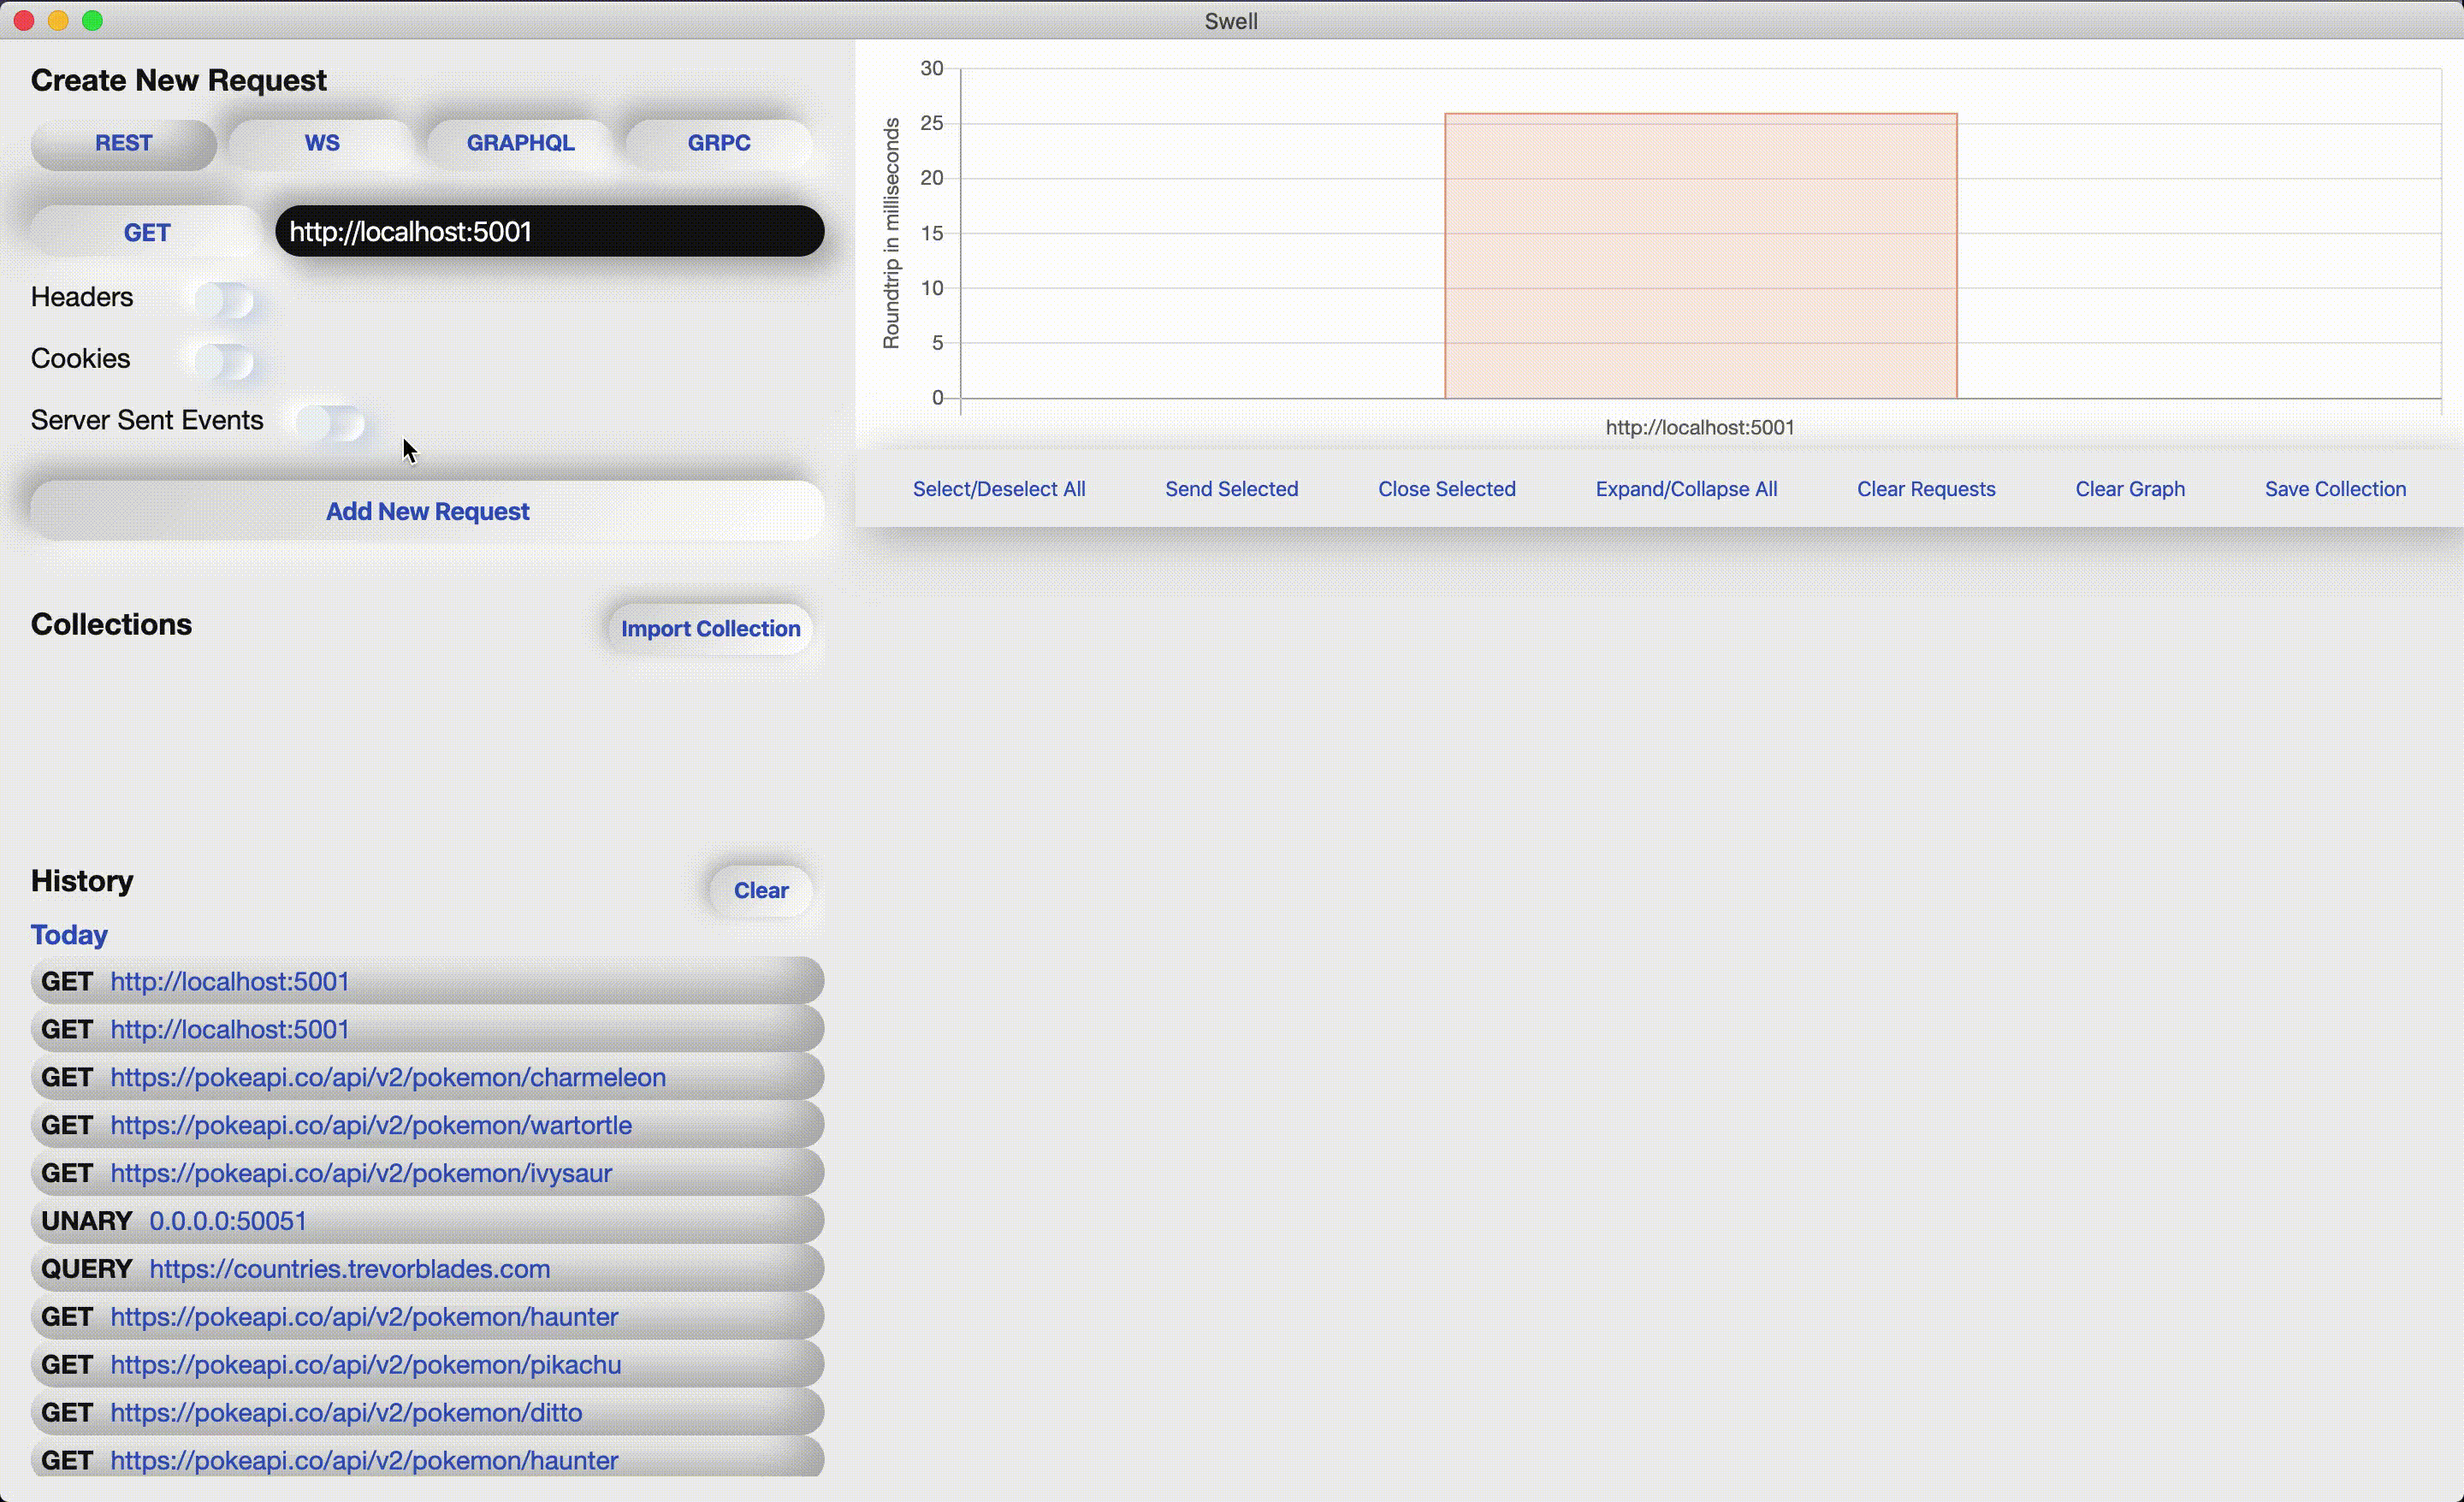Select the GRAPHQL request tab
The height and width of the screenshot is (1502, 2464).
520,143
